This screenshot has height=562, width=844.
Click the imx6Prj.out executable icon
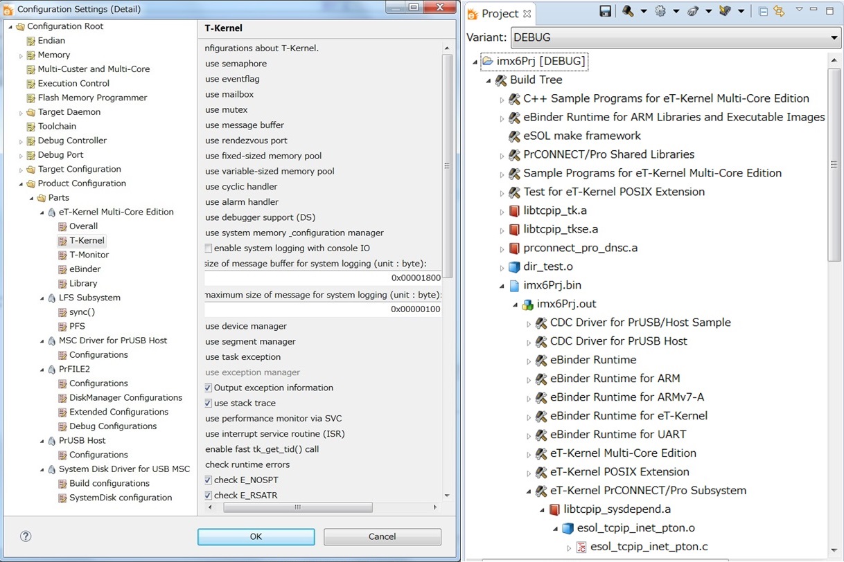527,305
